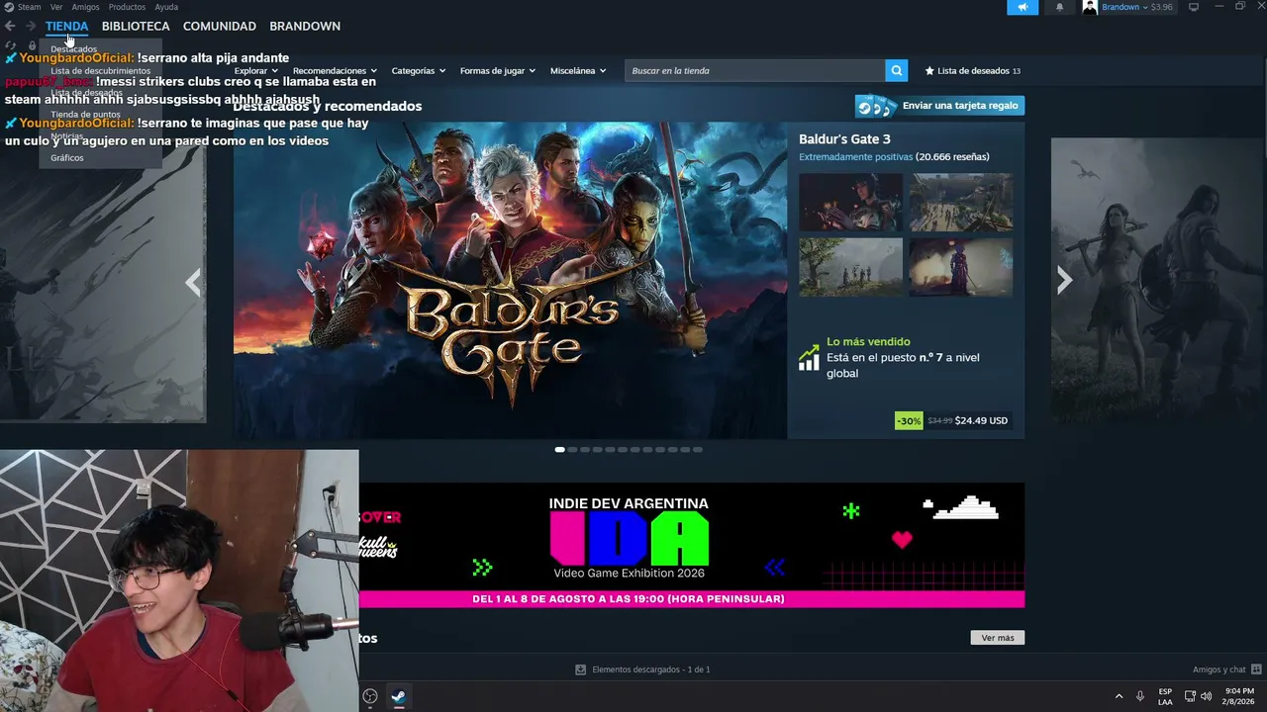The image size is (1267, 712).
Task: Click the $24.49 USD discounted price
Action: (x=981, y=420)
